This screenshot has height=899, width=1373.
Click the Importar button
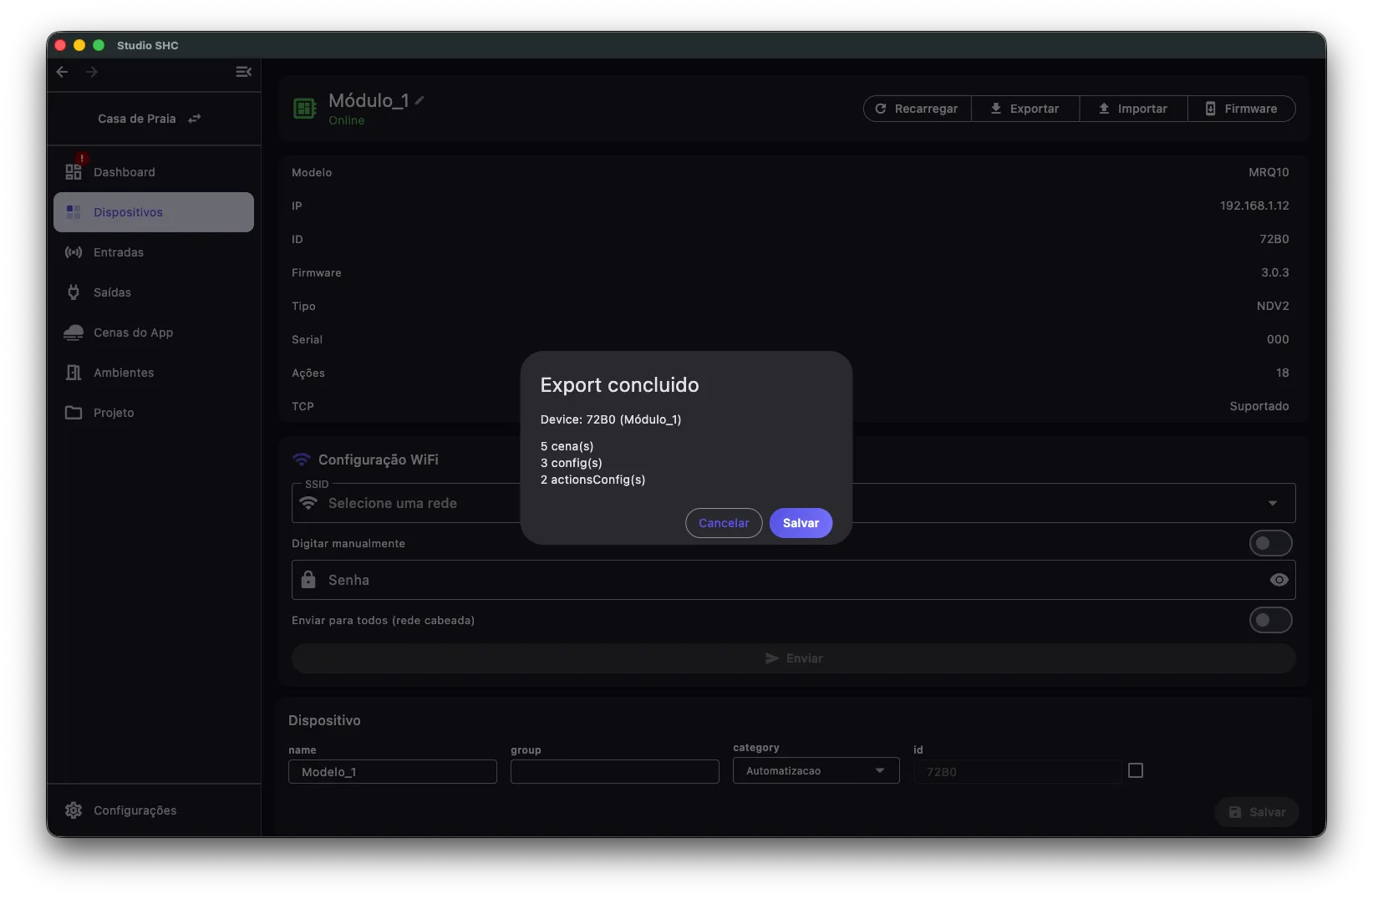1133,109
